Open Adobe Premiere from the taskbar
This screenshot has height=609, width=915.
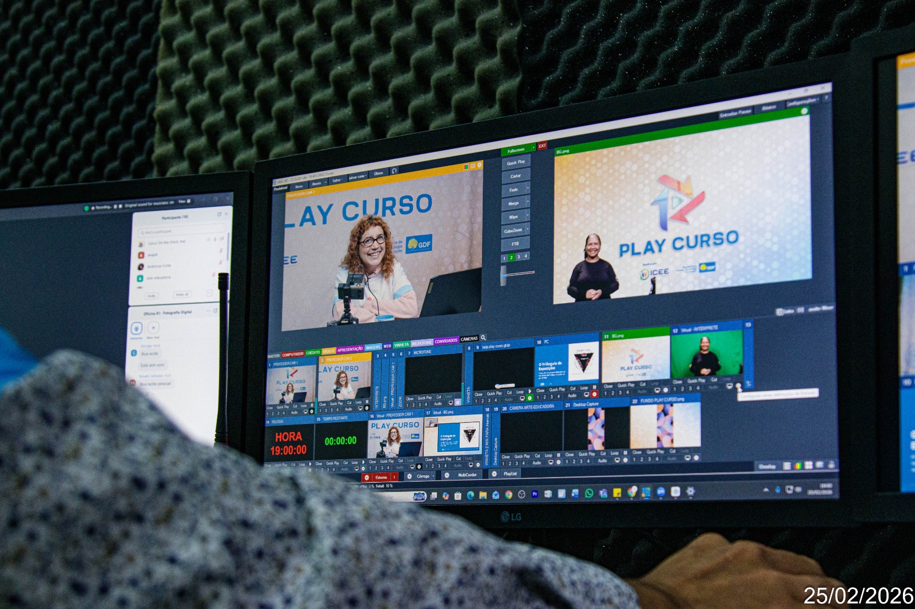[x=535, y=494]
